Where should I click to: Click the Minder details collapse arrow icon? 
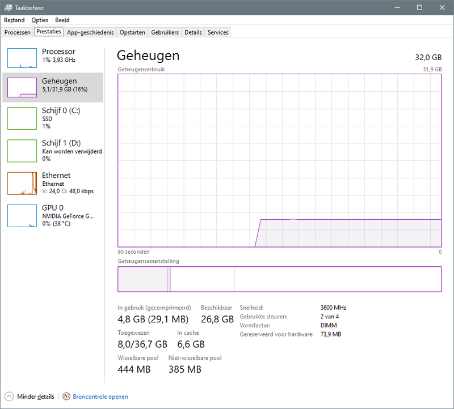tap(9, 397)
